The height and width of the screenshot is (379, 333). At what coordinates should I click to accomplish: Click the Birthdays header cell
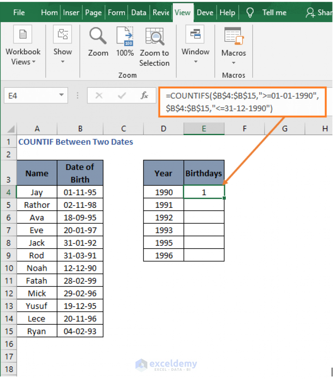pyautogui.click(x=204, y=173)
